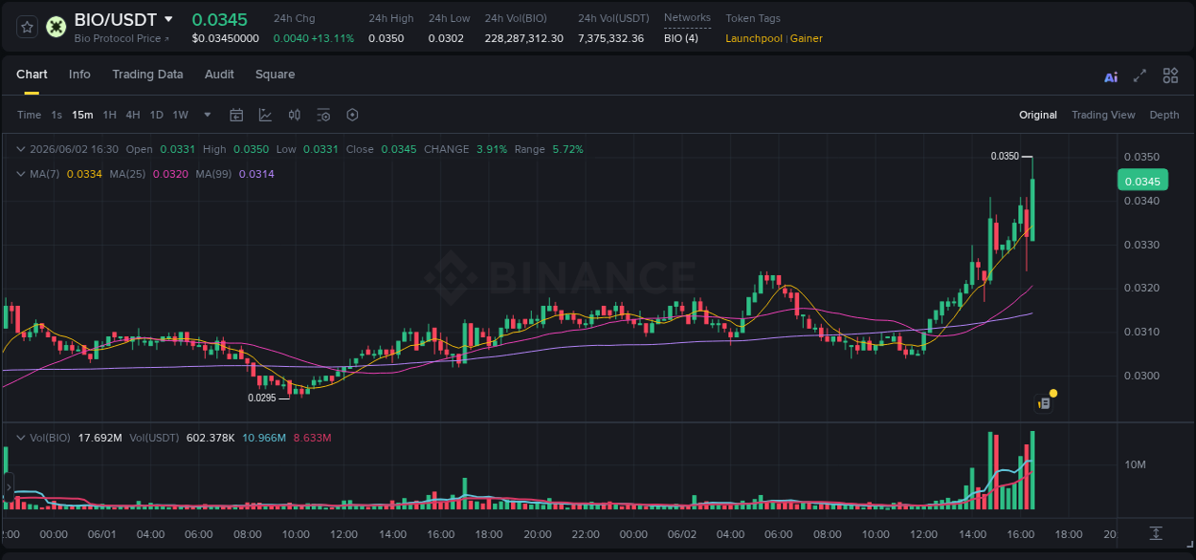This screenshot has width=1196, height=560.
Task: Collapse the Vol(BIO) indicator chevron
Action: pos(20,438)
